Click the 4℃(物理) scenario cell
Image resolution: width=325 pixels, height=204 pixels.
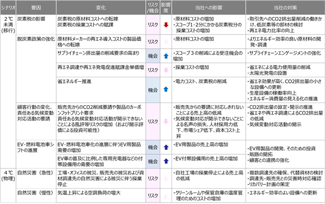click(x=8, y=175)
